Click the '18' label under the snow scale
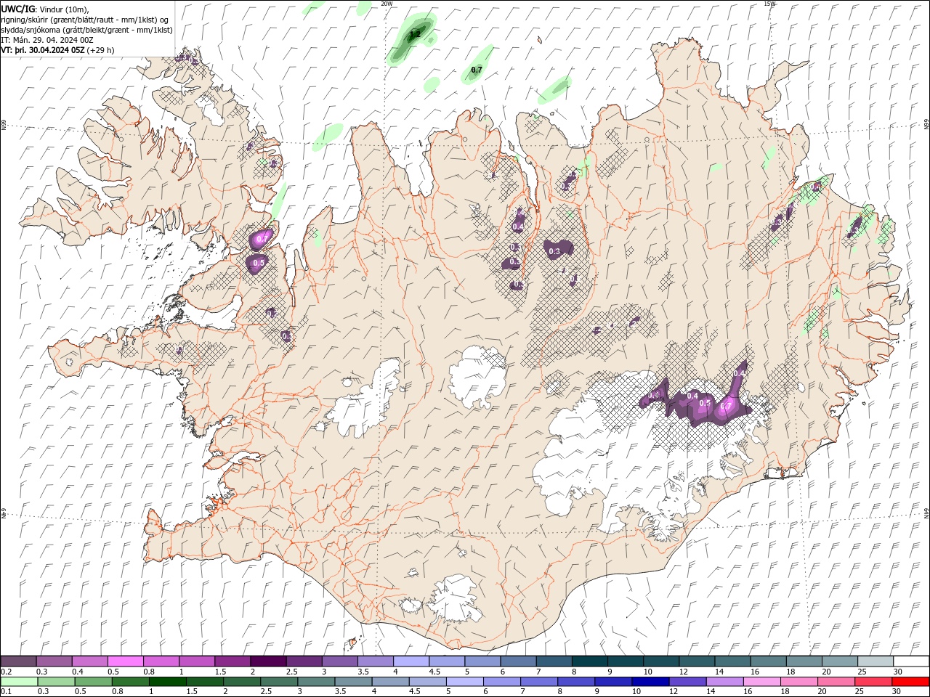This screenshot has height=697, width=930. click(x=790, y=672)
